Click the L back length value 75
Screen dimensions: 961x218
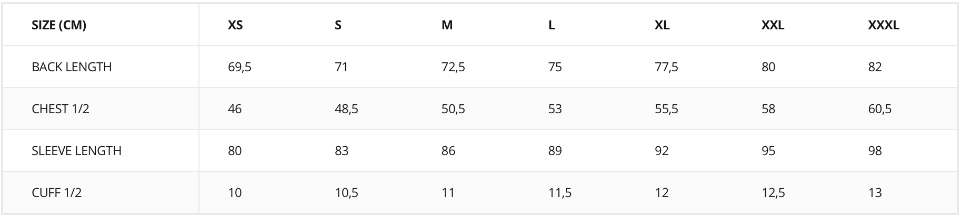pyautogui.click(x=555, y=67)
